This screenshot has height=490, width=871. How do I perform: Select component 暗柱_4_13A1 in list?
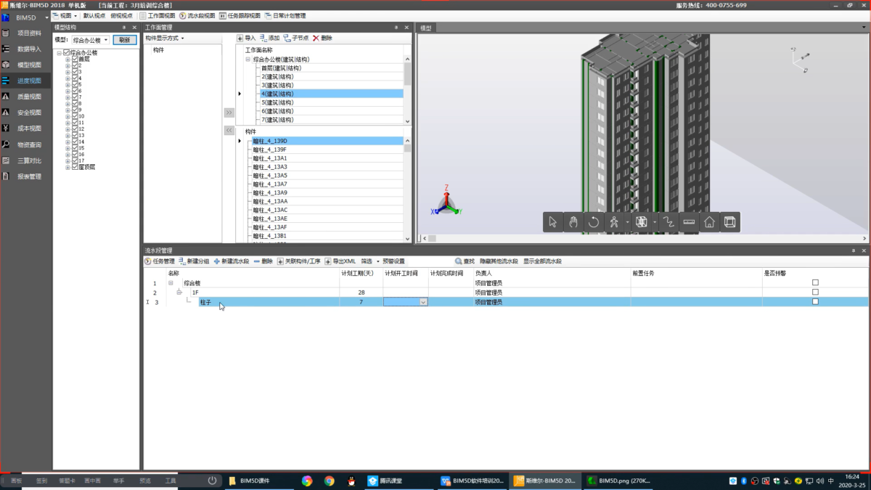pyautogui.click(x=270, y=158)
